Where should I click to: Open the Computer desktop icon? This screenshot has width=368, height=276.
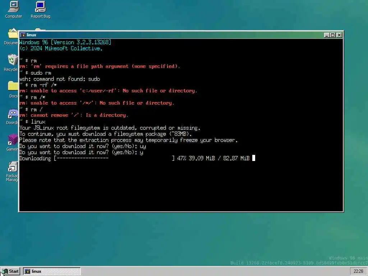pyautogui.click(x=13, y=9)
